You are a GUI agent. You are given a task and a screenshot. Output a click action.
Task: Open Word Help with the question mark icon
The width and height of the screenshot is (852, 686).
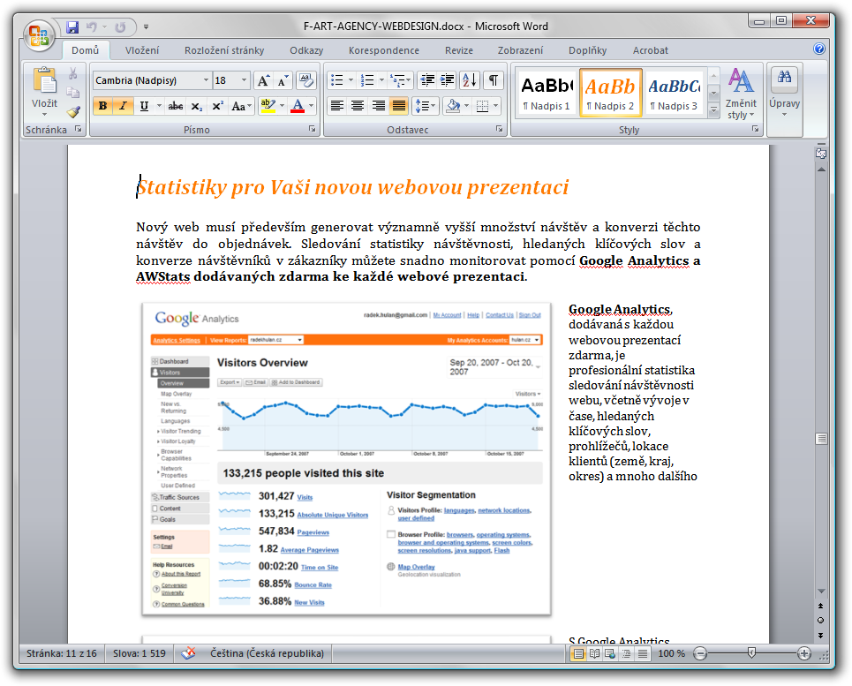(x=818, y=49)
